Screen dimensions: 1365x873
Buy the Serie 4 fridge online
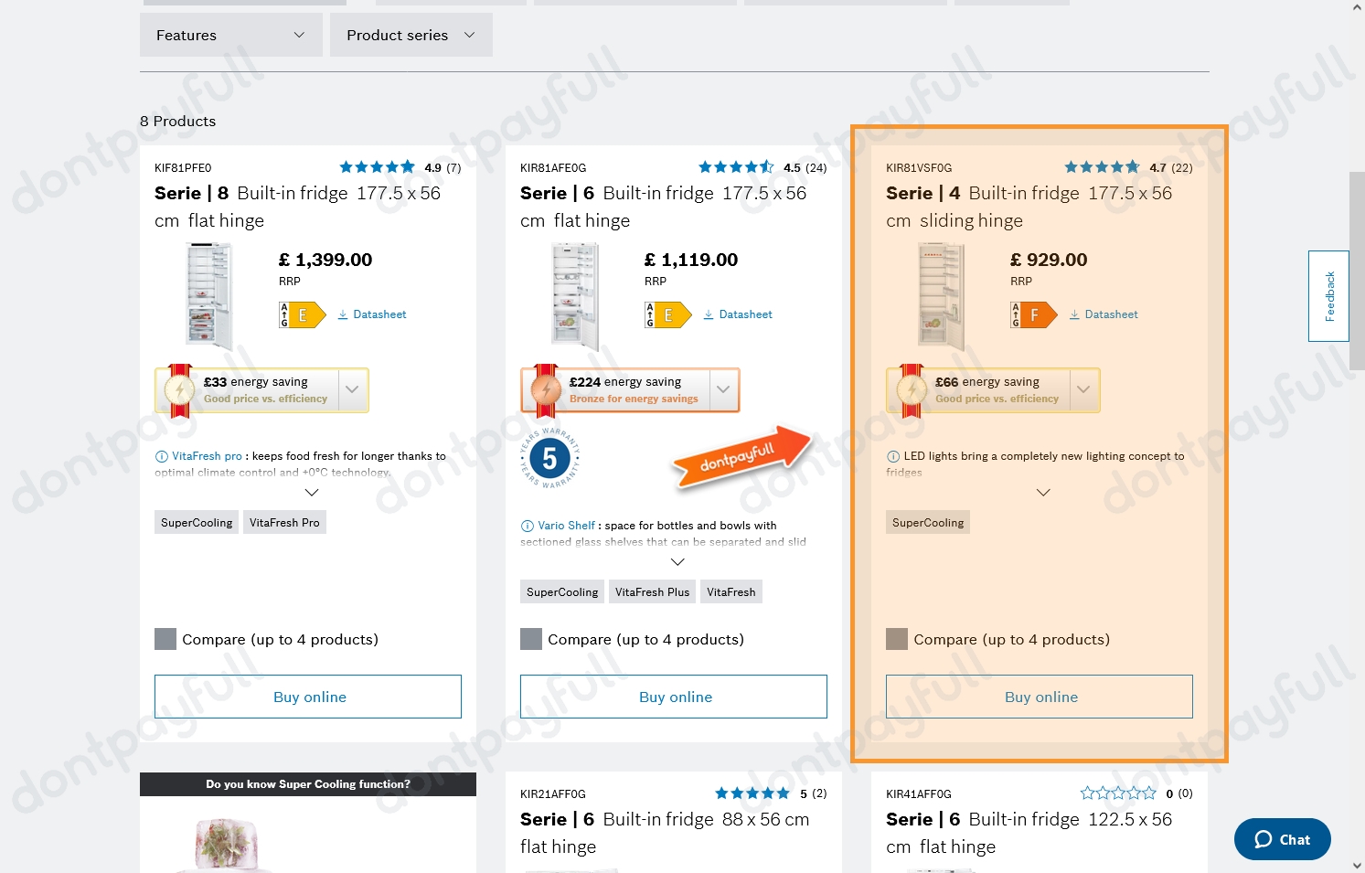click(x=1040, y=697)
